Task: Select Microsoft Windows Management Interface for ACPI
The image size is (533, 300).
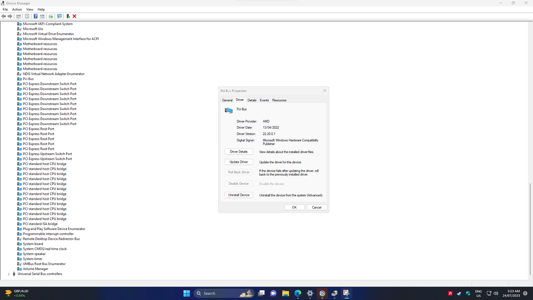Action: pyautogui.click(x=61, y=39)
